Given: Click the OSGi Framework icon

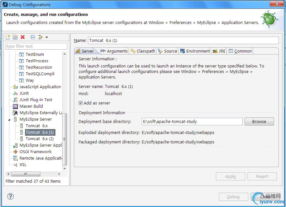Looking at the screenshot, I should click(15, 152).
